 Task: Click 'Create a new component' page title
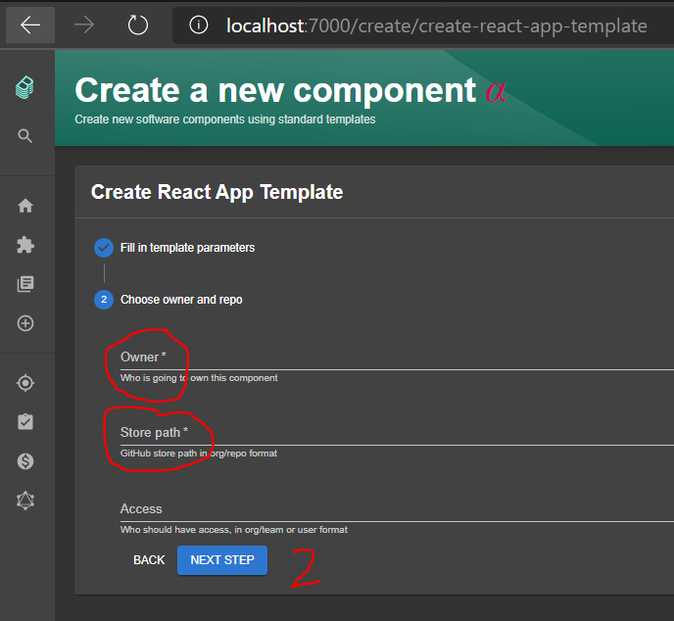point(275,91)
